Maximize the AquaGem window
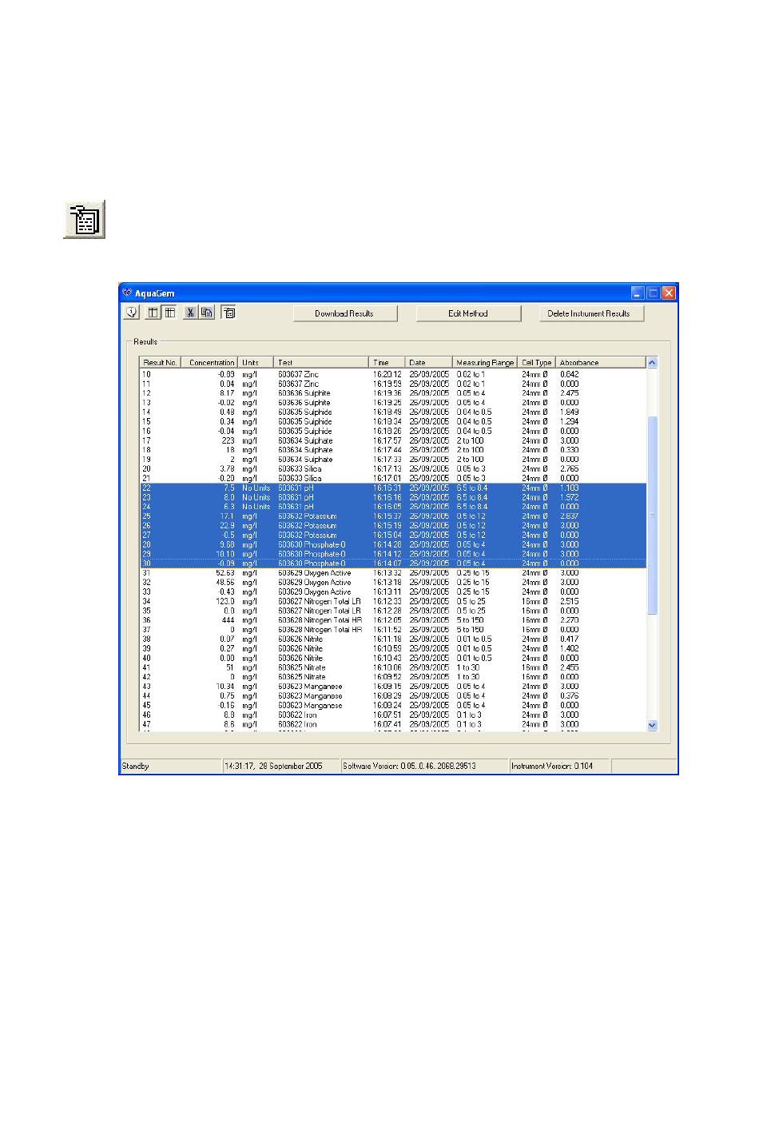This screenshot has width=759, height=1135. click(653, 293)
